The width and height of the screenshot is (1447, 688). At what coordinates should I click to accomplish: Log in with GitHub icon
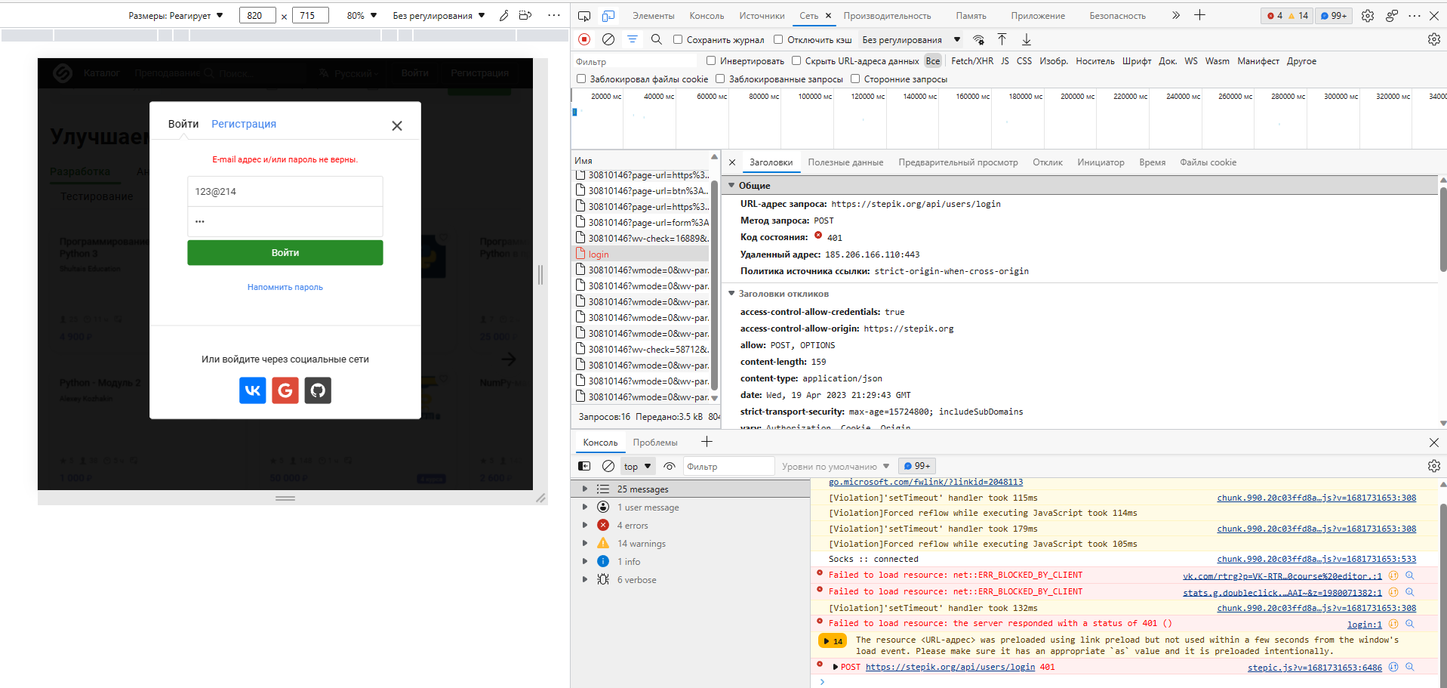(318, 390)
